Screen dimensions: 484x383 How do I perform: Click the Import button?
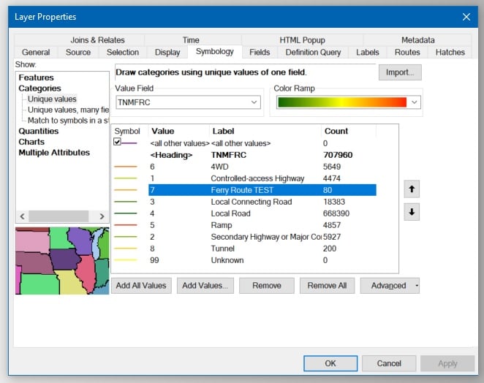pos(400,72)
